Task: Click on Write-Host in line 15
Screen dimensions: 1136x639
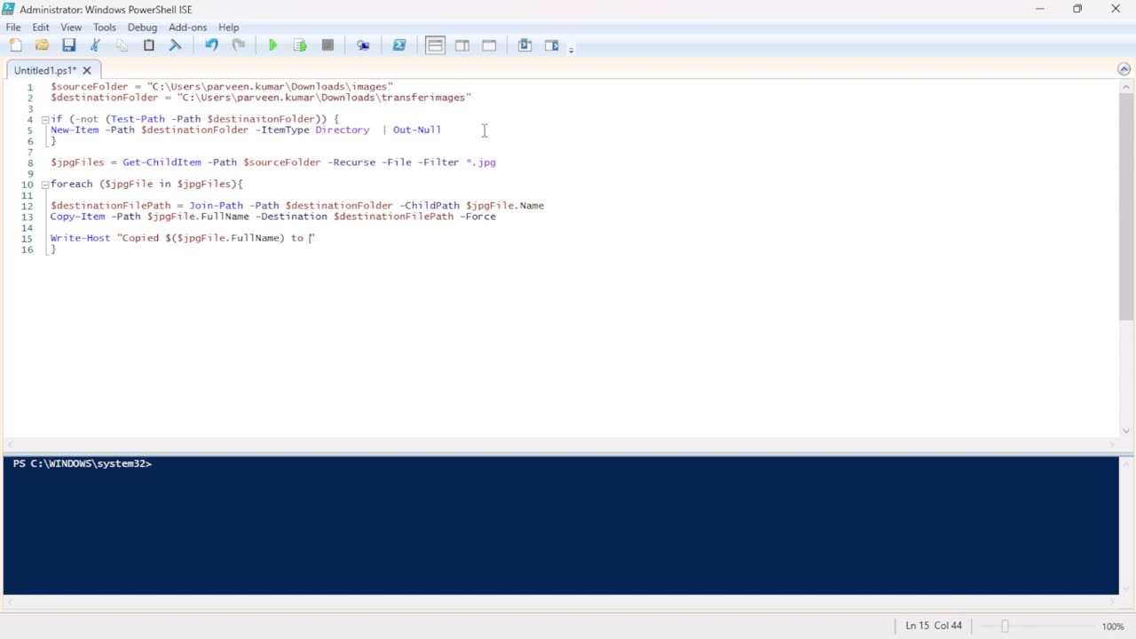Action: point(80,238)
